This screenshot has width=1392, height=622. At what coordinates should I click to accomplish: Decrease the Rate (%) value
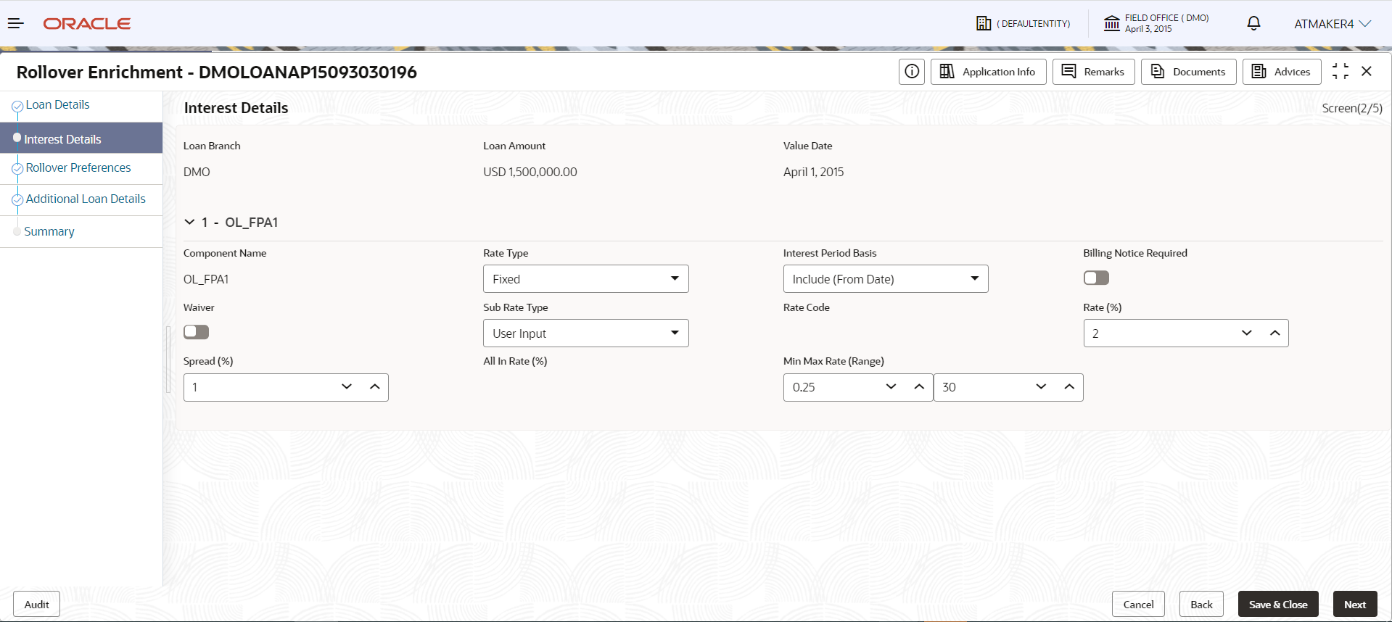coord(1247,333)
